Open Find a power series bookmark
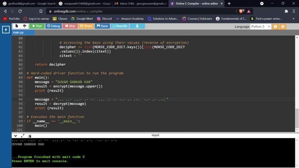The height and width of the screenshot is (168, 299). click(x=266, y=19)
